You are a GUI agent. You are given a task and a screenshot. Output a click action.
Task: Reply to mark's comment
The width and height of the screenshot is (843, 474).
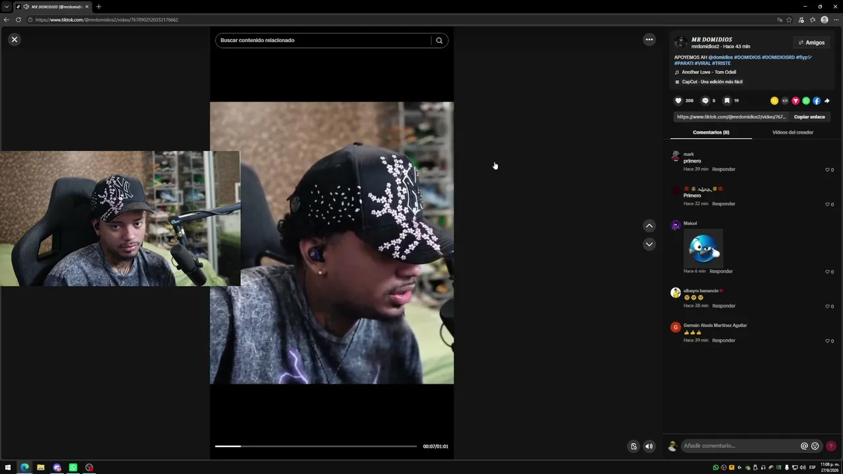point(724,169)
